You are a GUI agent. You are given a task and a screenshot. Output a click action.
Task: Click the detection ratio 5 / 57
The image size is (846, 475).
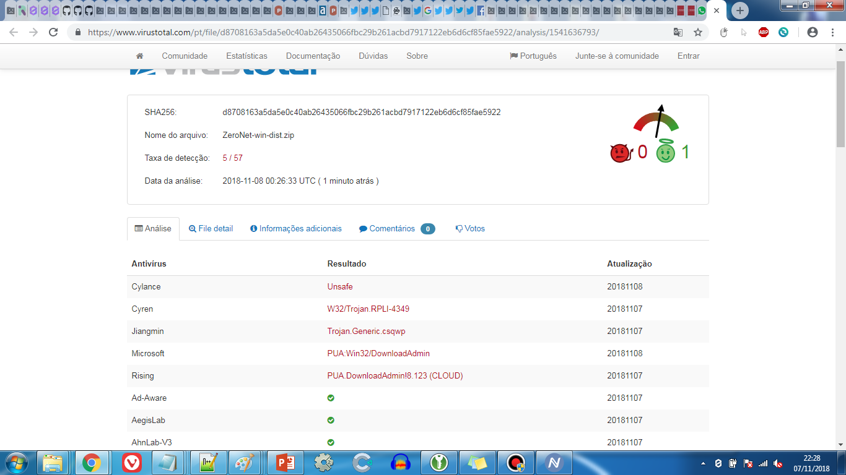(x=232, y=158)
